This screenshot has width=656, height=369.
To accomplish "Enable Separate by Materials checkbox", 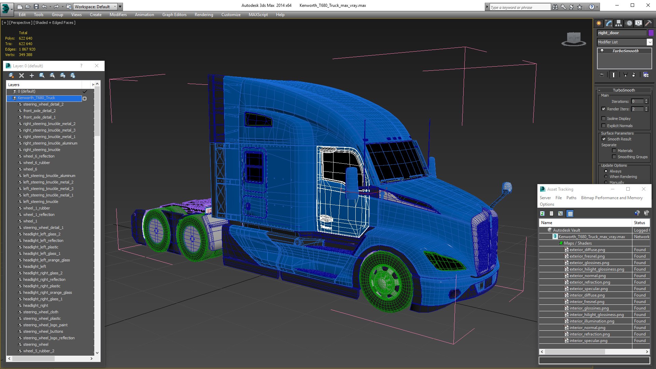I will click(x=614, y=151).
